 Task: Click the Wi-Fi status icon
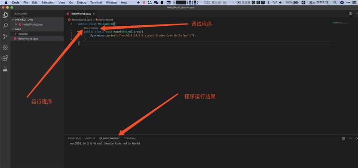tap(275, 3)
